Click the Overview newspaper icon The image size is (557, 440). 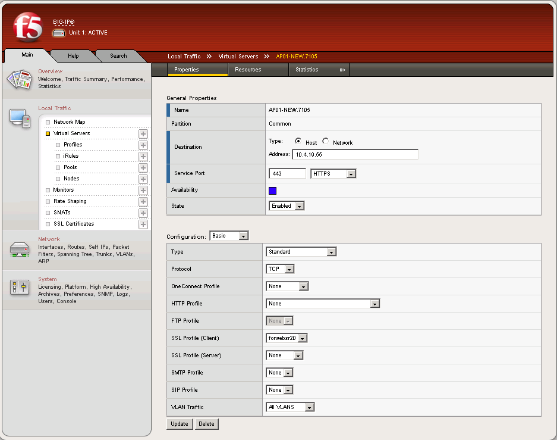tap(19, 79)
